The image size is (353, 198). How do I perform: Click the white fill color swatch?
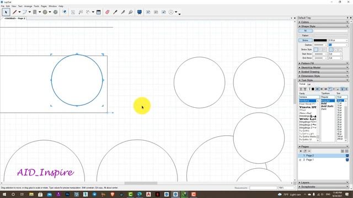pos(331,31)
